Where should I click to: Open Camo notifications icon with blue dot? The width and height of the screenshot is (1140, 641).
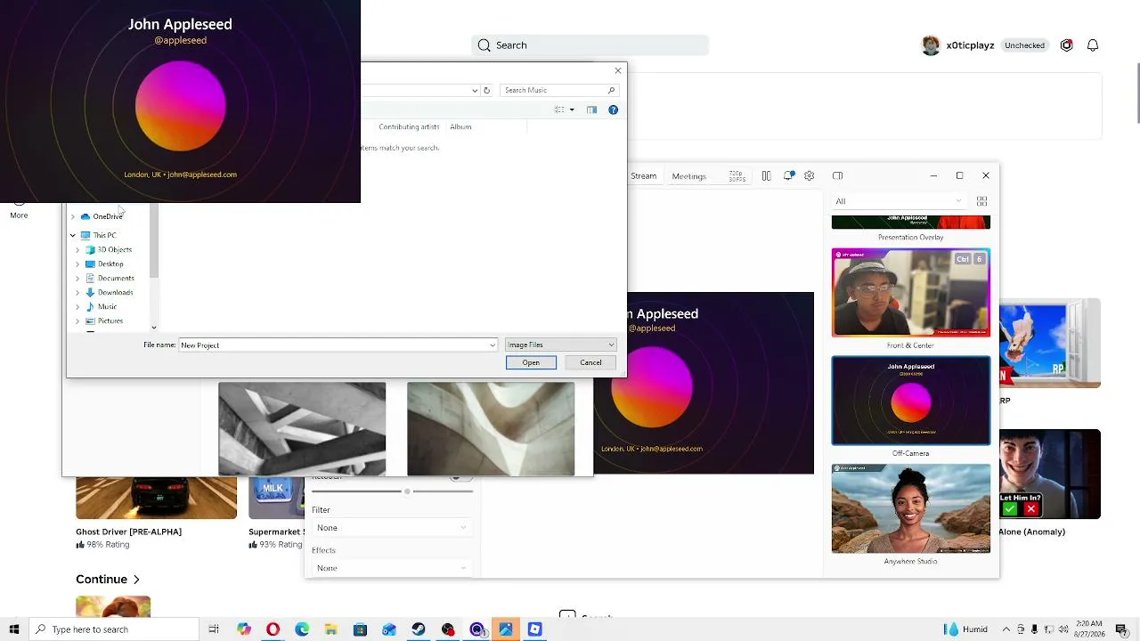point(788,176)
